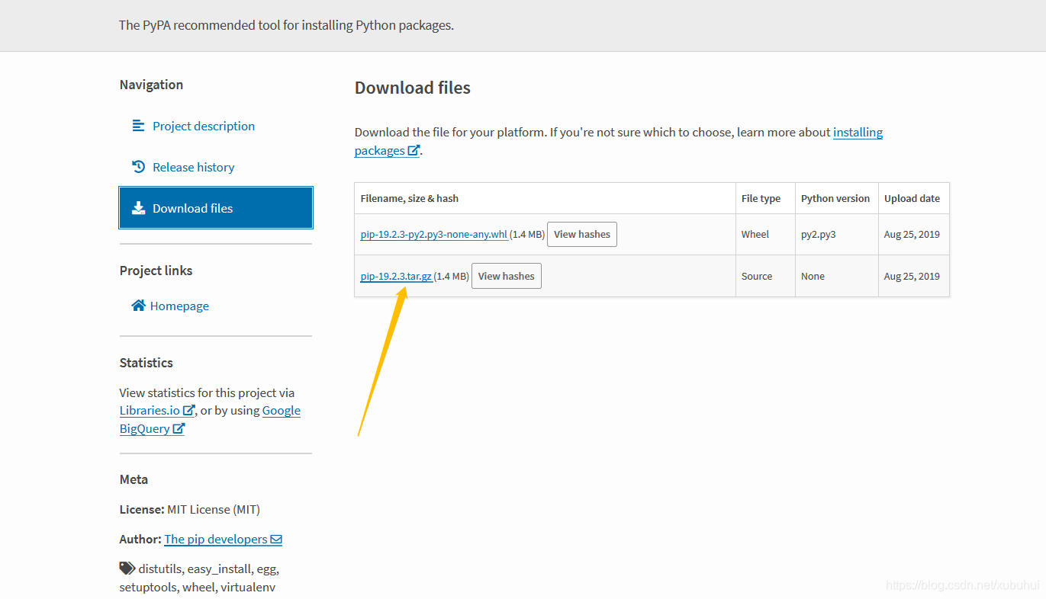Viewport: 1046px width, 599px height.
Task: Click the Meta sidebar heading
Action: [x=134, y=479]
